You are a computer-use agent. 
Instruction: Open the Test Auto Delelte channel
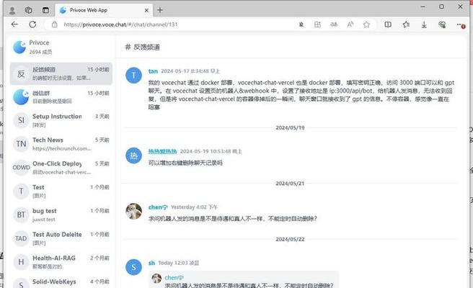tap(61, 238)
